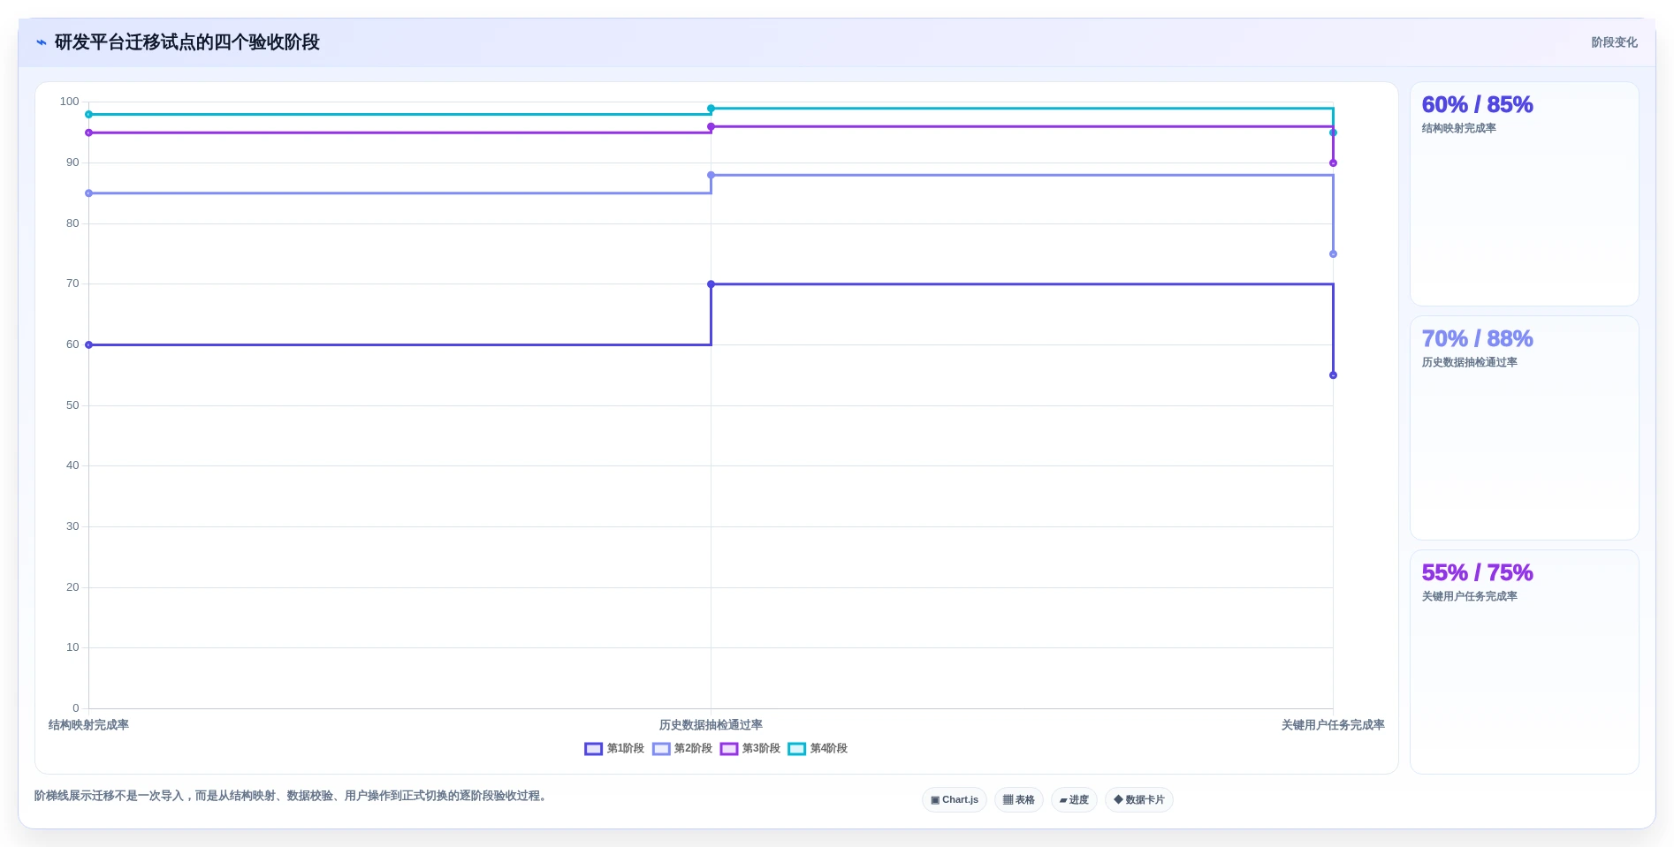Click card caption 结构映射完成率

1458,128
